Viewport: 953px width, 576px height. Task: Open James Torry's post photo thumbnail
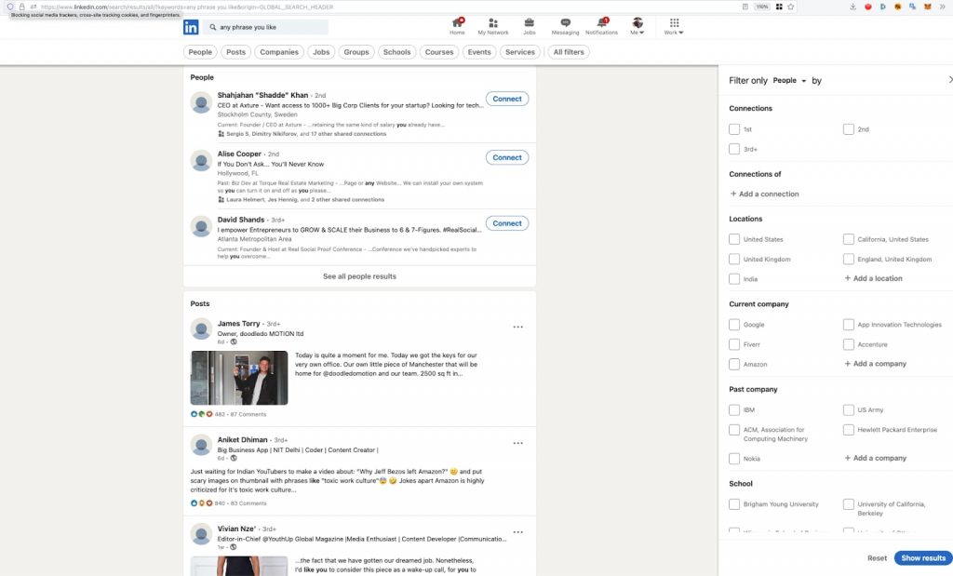pos(239,377)
